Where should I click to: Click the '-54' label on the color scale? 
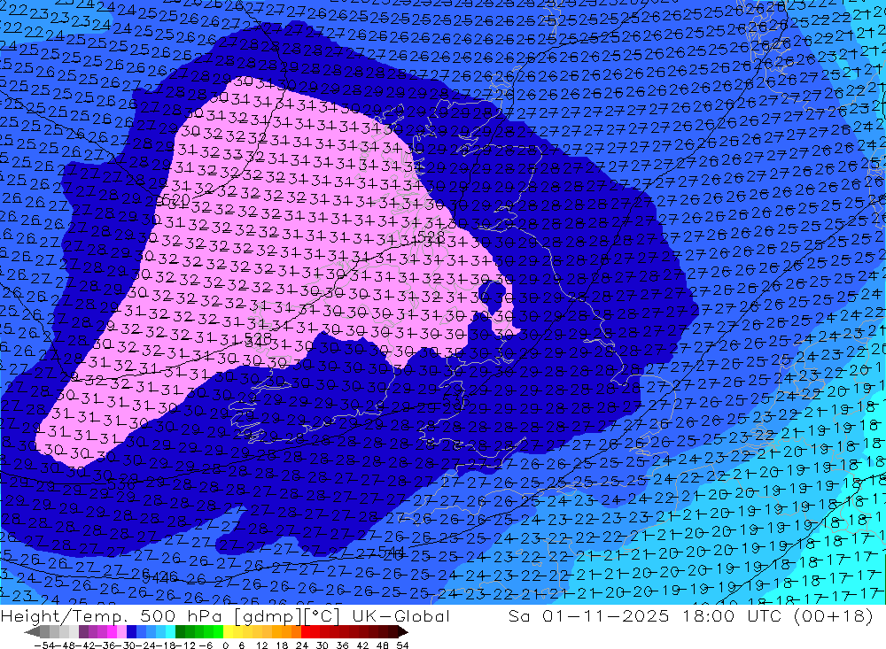pyautogui.click(x=43, y=645)
